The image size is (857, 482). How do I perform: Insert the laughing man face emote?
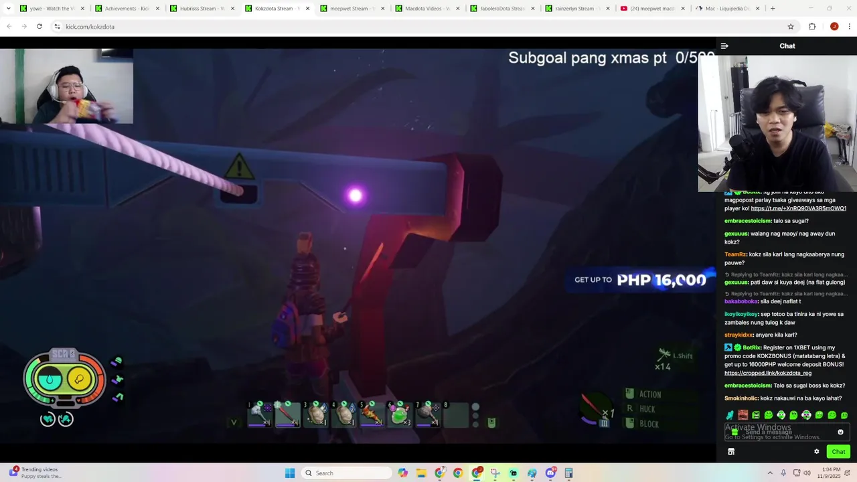point(743,415)
